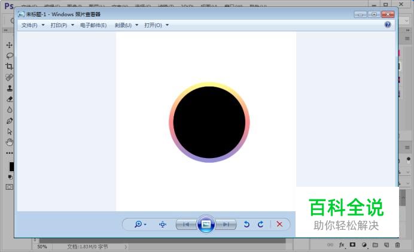Add a layer mask from Layers panel
The height and width of the screenshot is (252, 414).
(352, 245)
